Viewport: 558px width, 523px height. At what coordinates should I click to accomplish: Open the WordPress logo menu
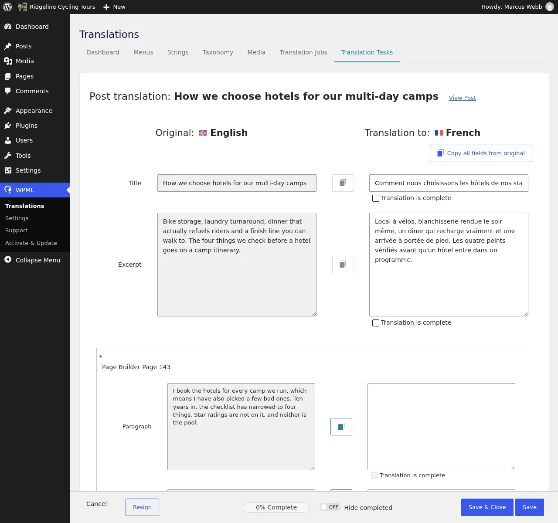7,7
